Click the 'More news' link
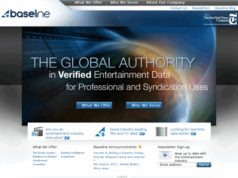 point(101,169)
